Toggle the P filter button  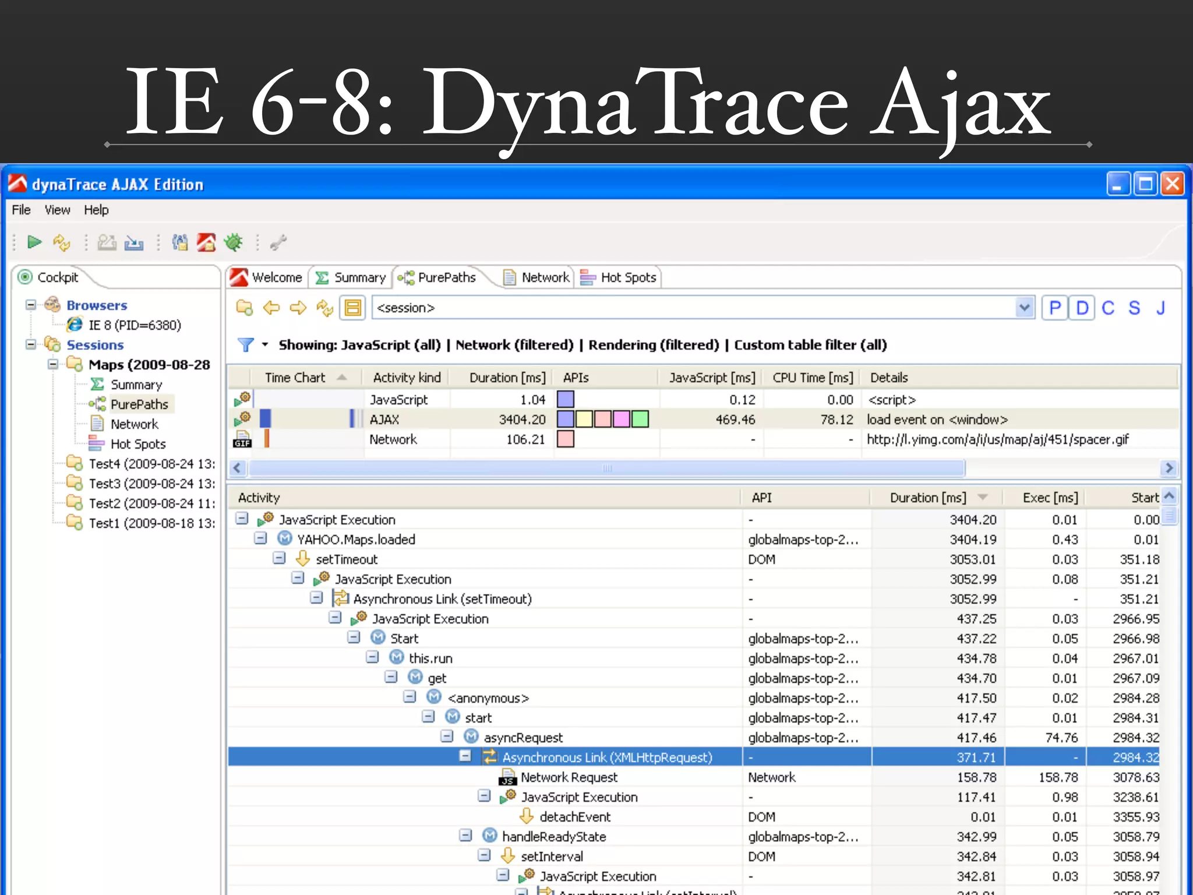click(1055, 308)
